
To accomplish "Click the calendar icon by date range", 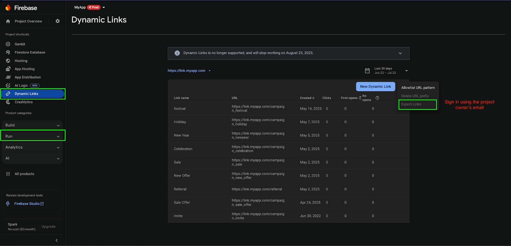I will tap(367, 71).
